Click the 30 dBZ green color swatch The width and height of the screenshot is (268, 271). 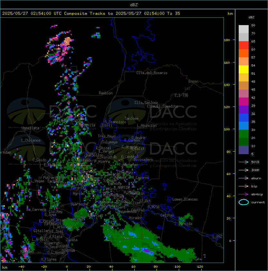[244, 134]
